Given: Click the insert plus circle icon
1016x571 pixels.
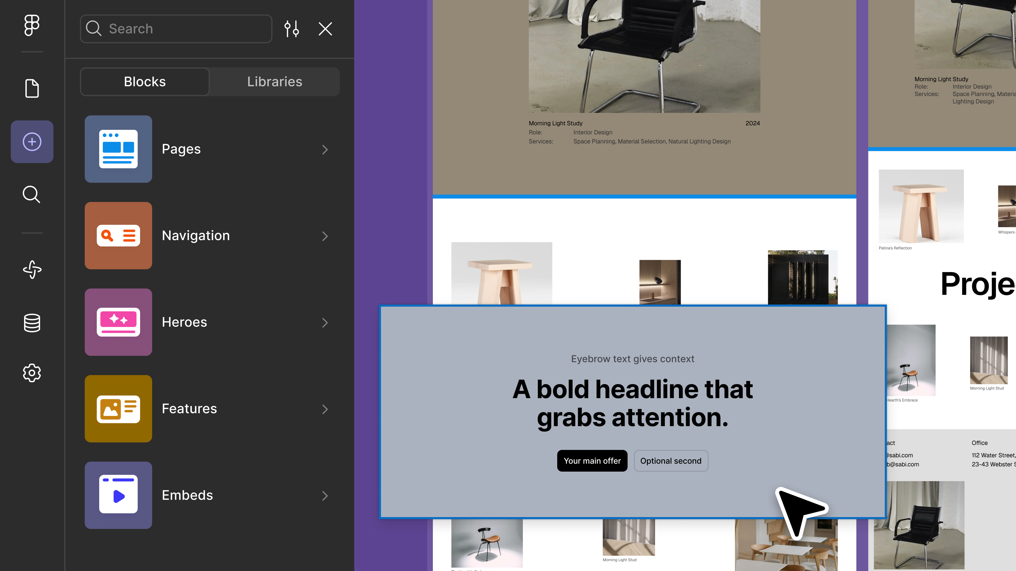Looking at the screenshot, I should [x=32, y=142].
